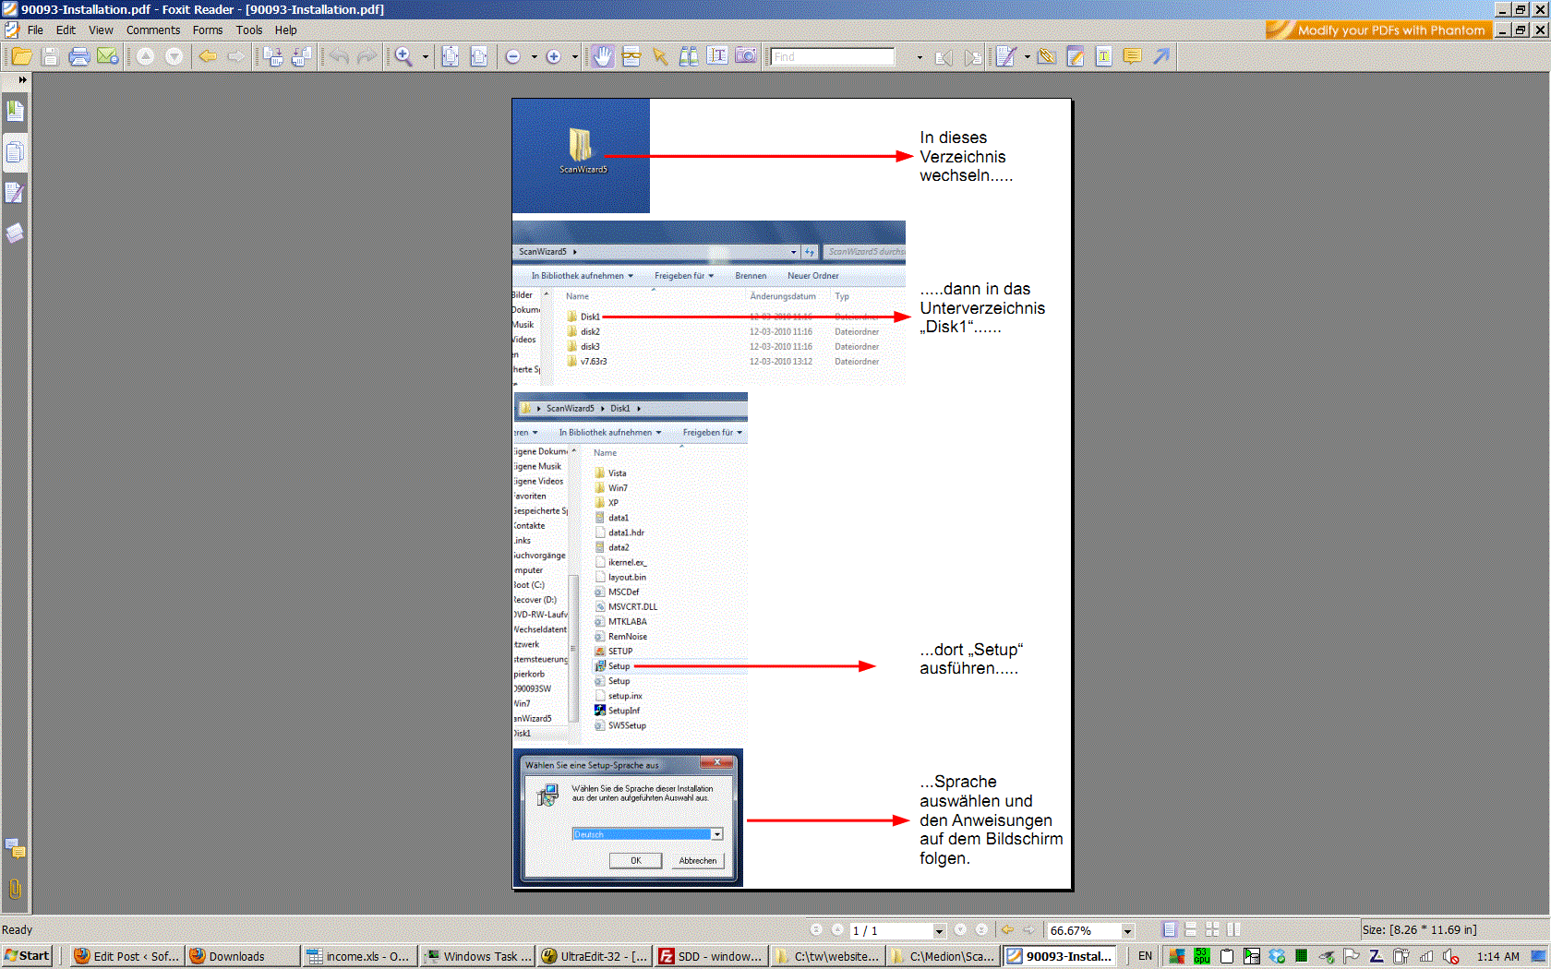Image resolution: width=1551 pixels, height=969 pixels.
Task: Open dropdown beside zoom out minus icon
Action: [534, 57]
